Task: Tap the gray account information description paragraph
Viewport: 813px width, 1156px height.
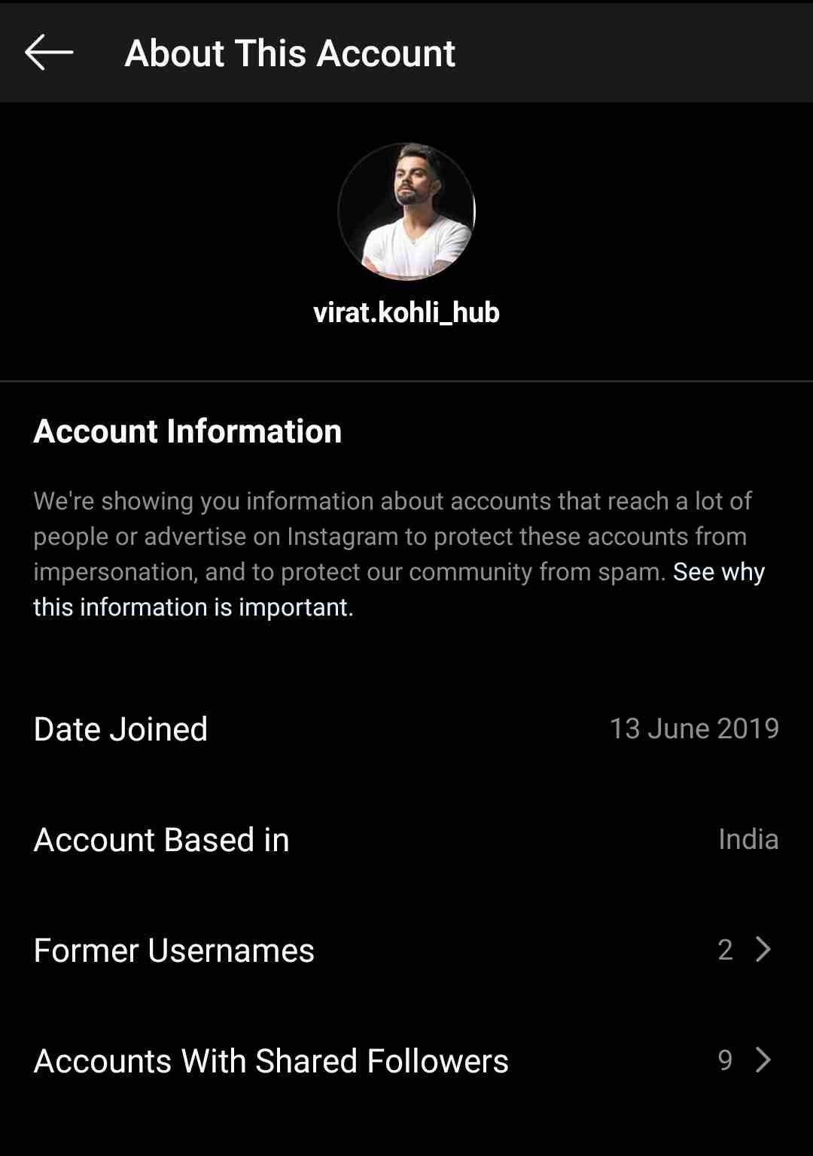Action: click(x=392, y=536)
